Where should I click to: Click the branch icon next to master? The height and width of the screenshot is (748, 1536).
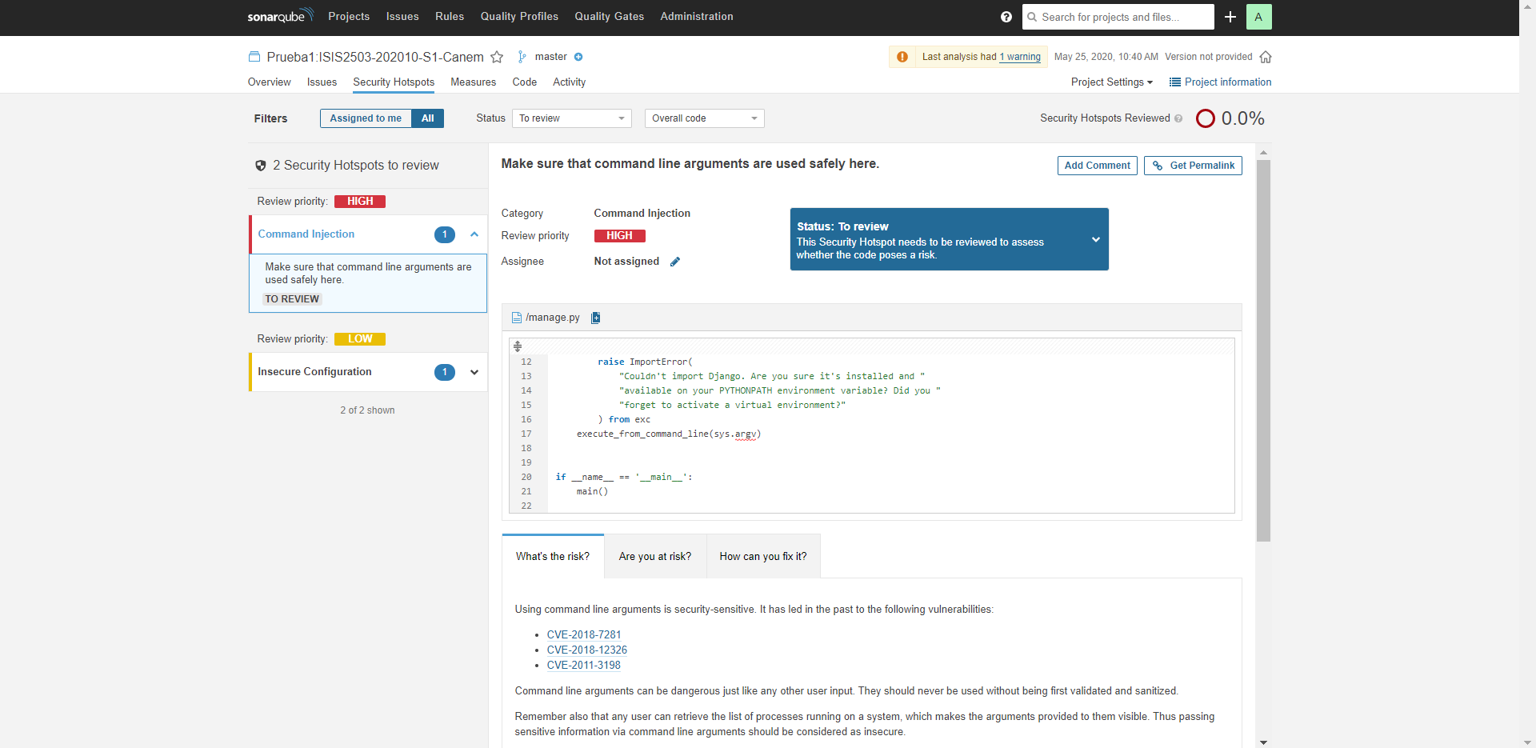[x=522, y=57]
